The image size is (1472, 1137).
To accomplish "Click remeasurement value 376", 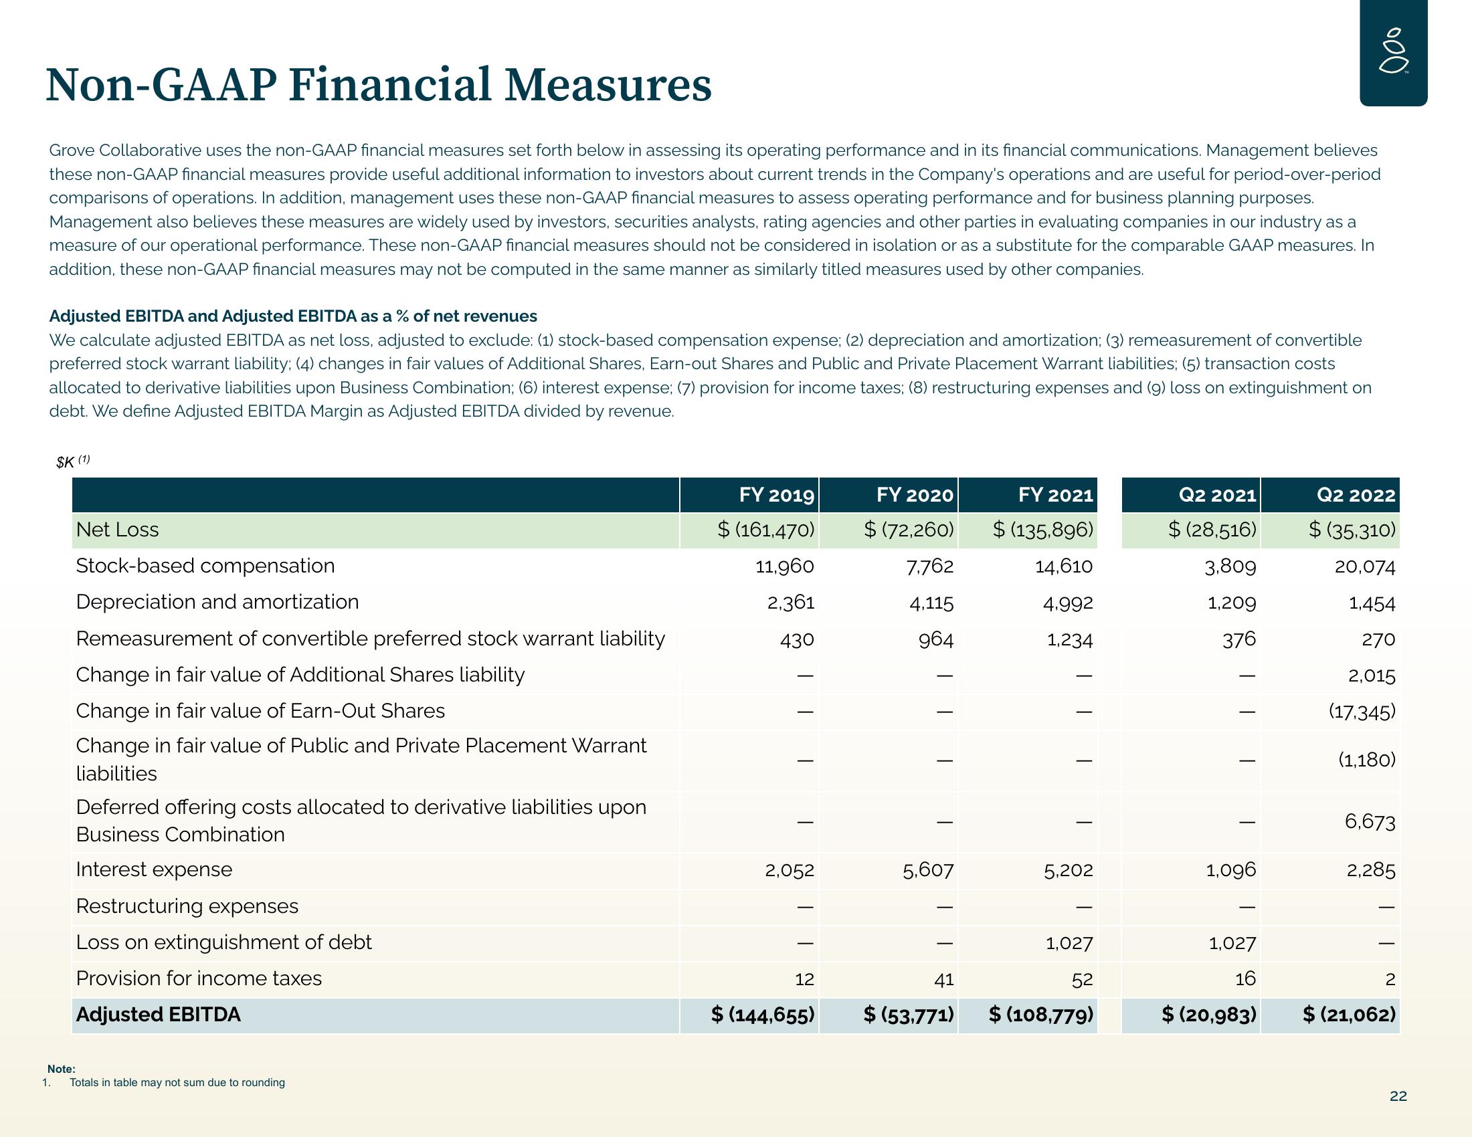I will click(1239, 639).
